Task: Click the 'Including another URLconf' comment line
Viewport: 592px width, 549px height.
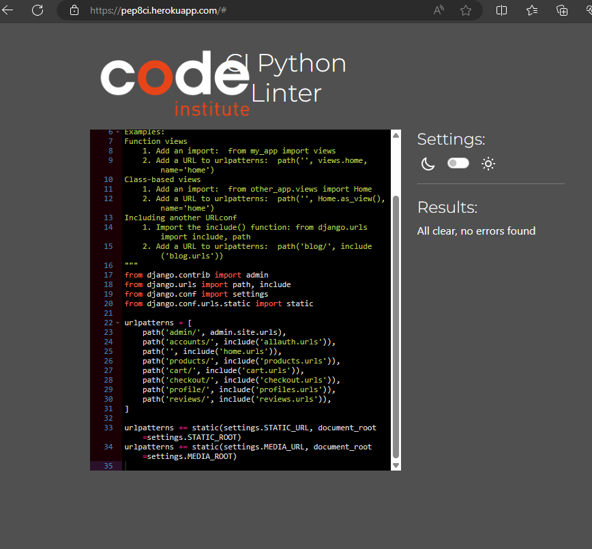Action: point(181,218)
